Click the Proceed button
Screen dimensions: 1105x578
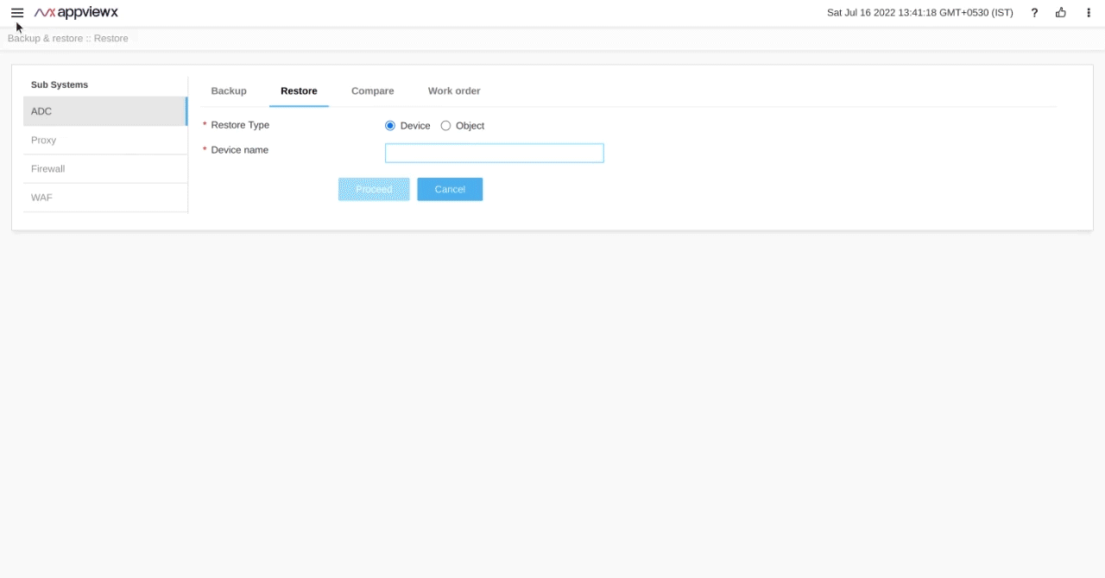point(374,189)
